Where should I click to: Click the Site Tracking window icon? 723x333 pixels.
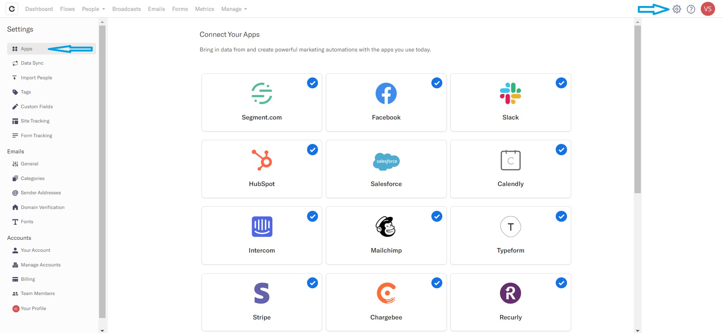(15, 121)
